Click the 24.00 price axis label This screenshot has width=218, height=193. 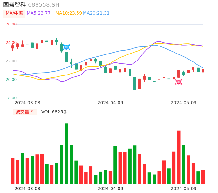(x=11, y=43)
